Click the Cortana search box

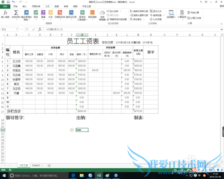39,175
